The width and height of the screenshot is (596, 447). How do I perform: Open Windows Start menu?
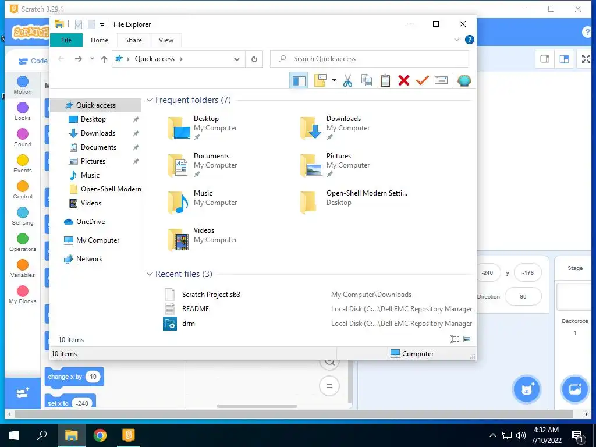coord(14,435)
